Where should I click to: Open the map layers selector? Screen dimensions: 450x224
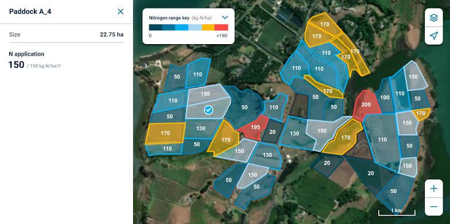tap(434, 18)
